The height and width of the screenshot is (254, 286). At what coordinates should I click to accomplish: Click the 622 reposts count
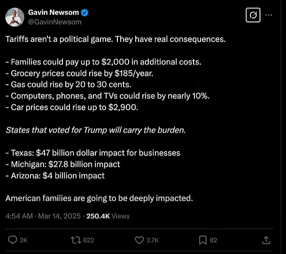pyautogui.click(x=88, y=240)
